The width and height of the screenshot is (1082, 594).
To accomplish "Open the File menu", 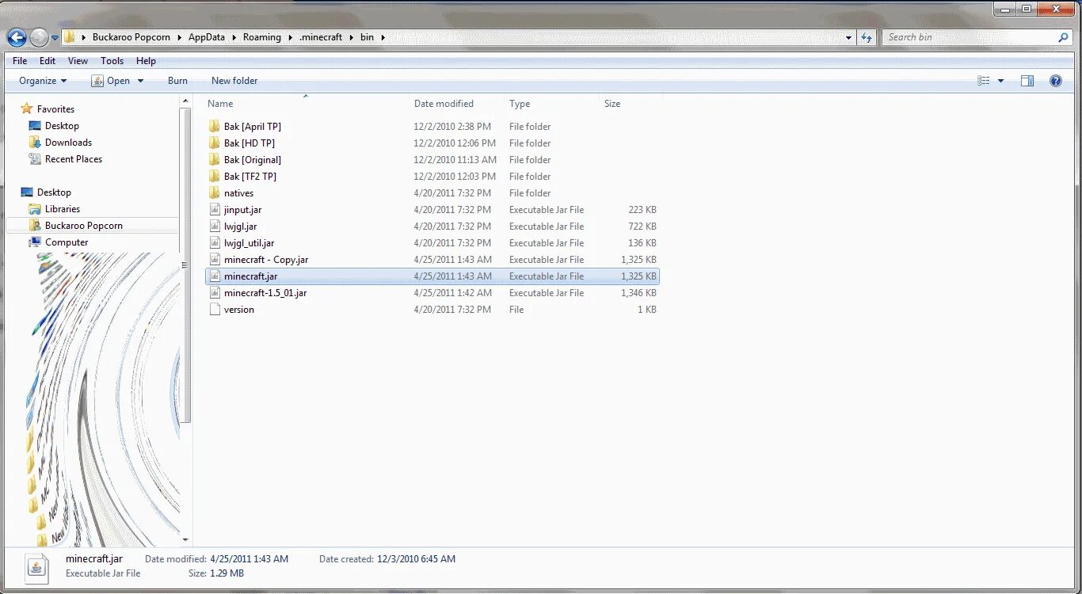I will coord(20,61).
